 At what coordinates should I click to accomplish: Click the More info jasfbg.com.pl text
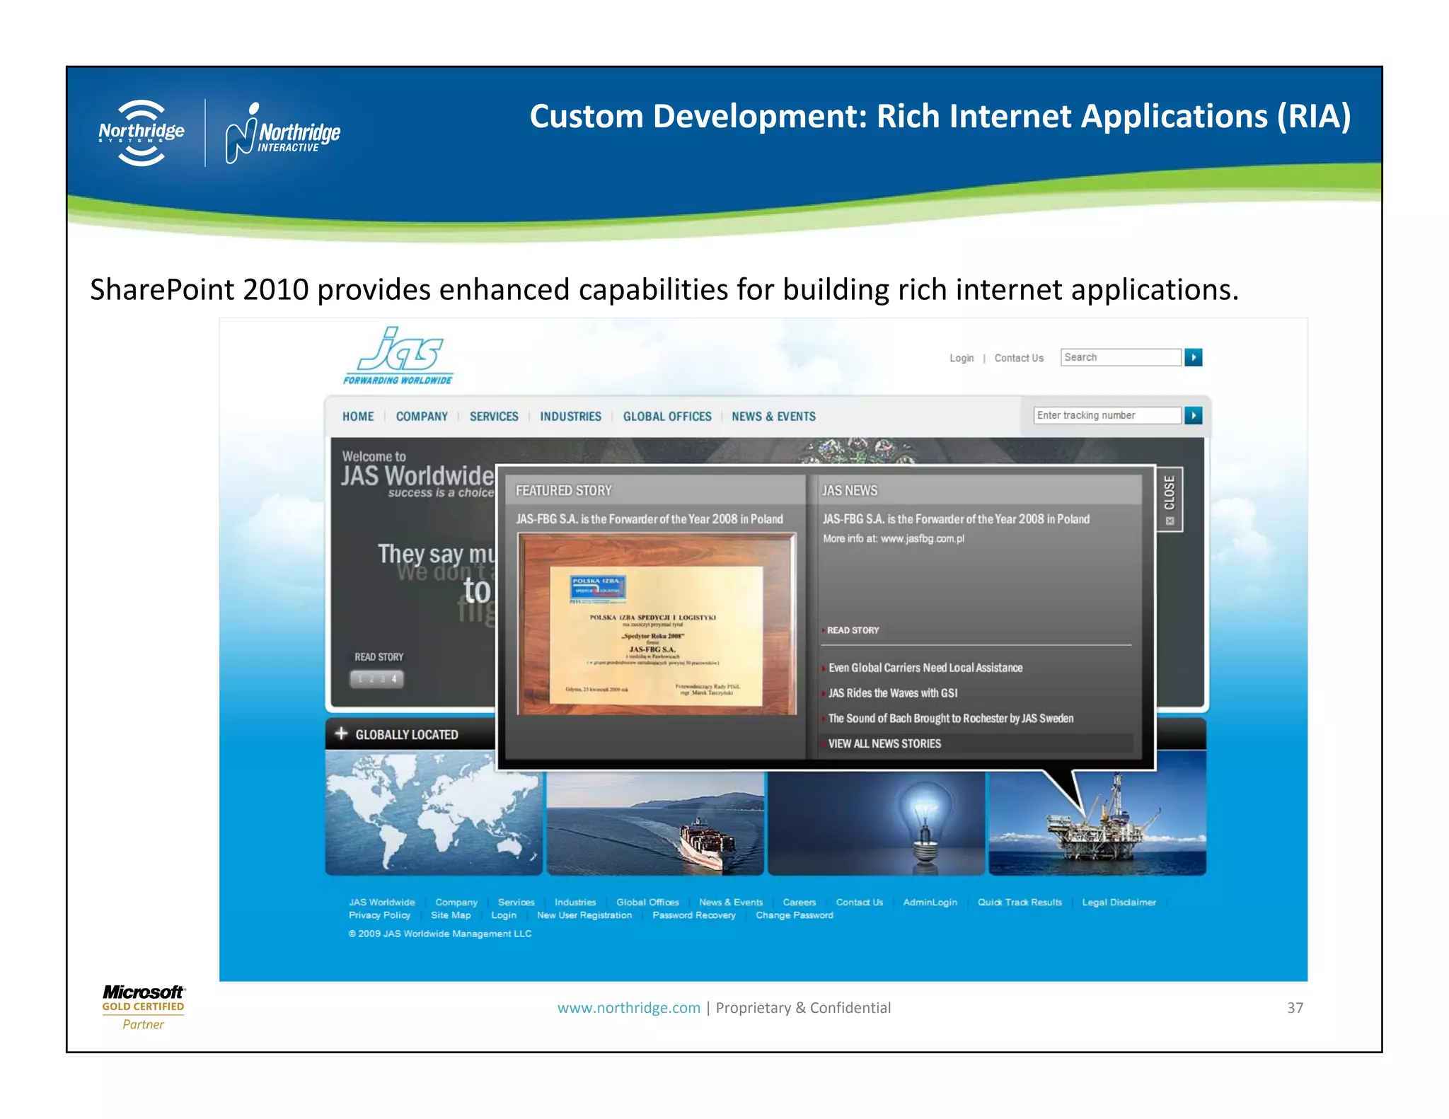pos(894,539)
